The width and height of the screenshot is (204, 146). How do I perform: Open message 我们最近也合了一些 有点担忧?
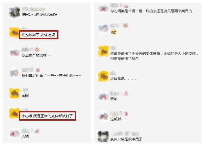(51, 75)
